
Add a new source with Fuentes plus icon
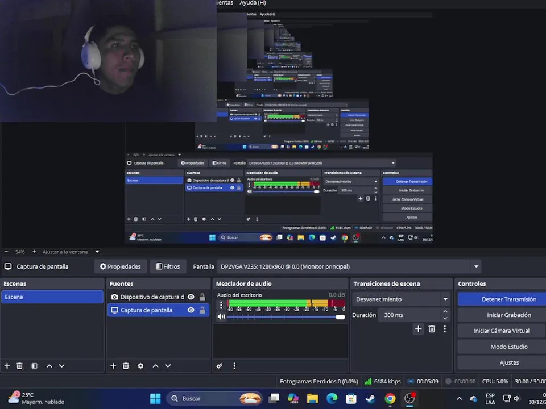(113, 366)
